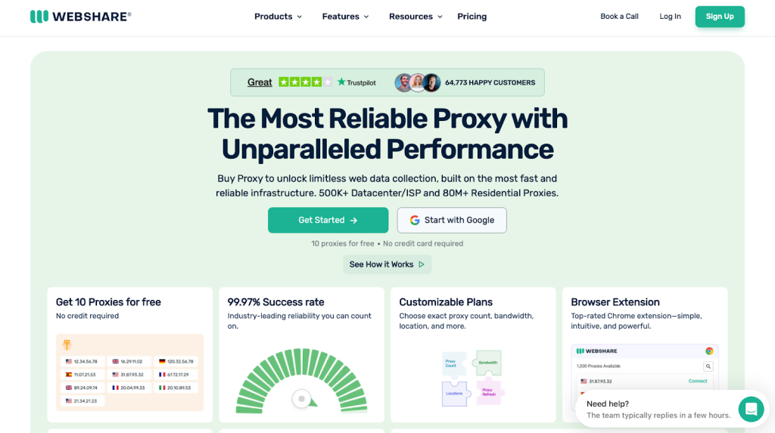
Task: Click the play icon beside See How it Works
Action: [422, 264]
